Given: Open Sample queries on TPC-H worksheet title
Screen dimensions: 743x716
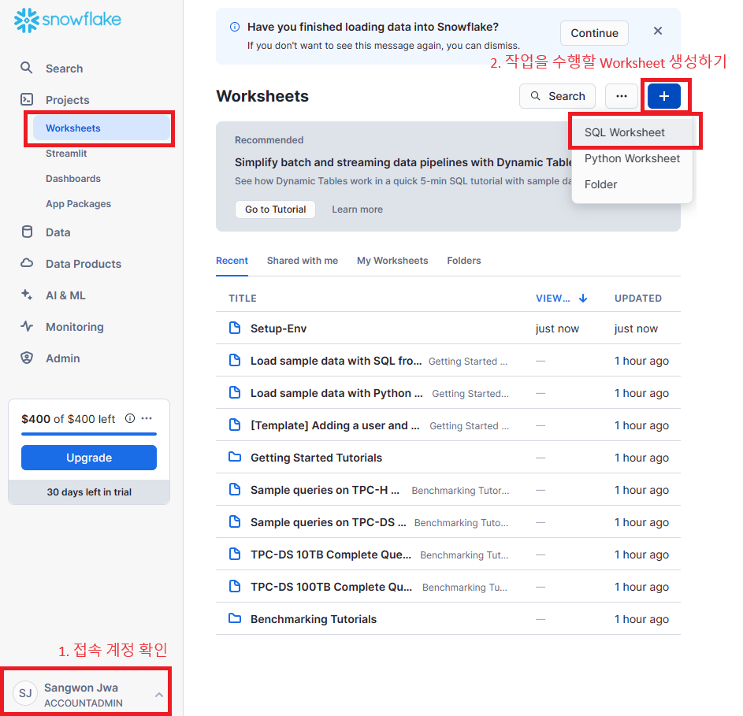Looking at the screenshot, I should click(325, 490).
